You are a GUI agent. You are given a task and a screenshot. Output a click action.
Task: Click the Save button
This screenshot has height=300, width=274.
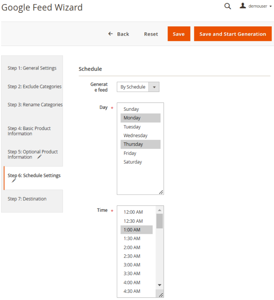tap(179, 34)
